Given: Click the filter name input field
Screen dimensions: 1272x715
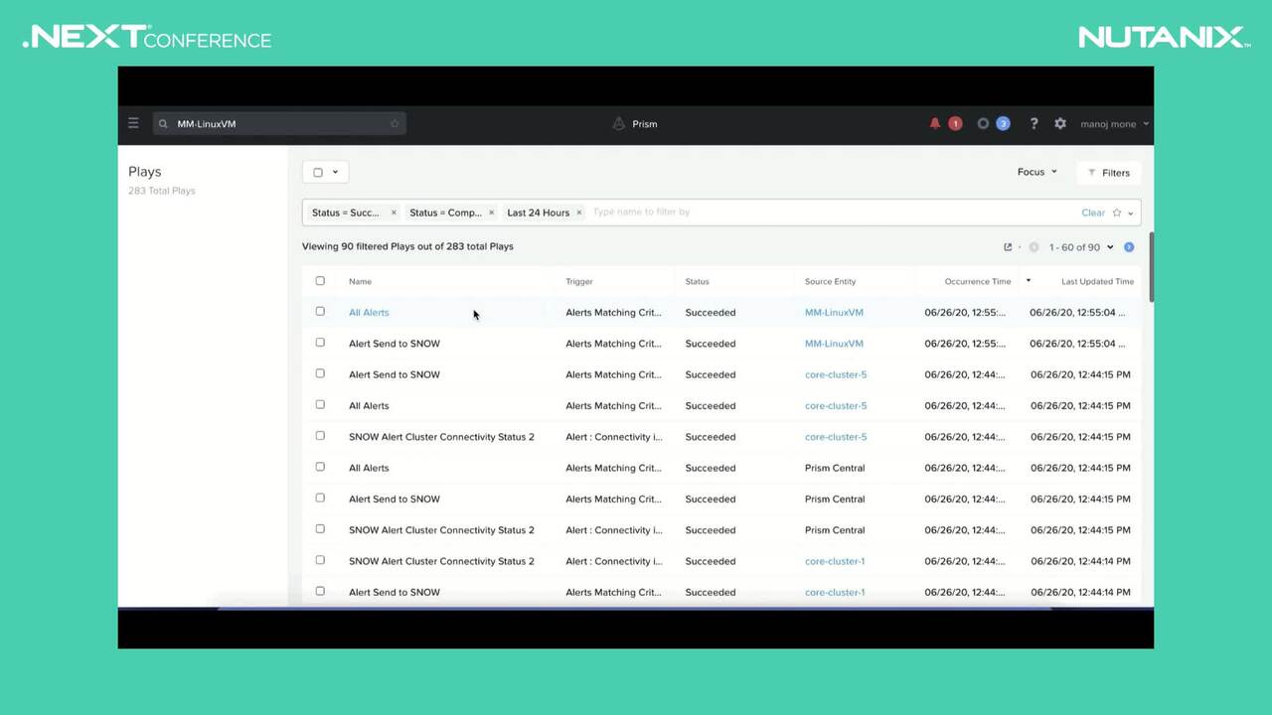Looking at the screenshot, I should [833, 213].
